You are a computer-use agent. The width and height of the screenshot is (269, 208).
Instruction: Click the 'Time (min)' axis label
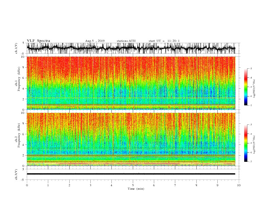(x=136, y=189)
